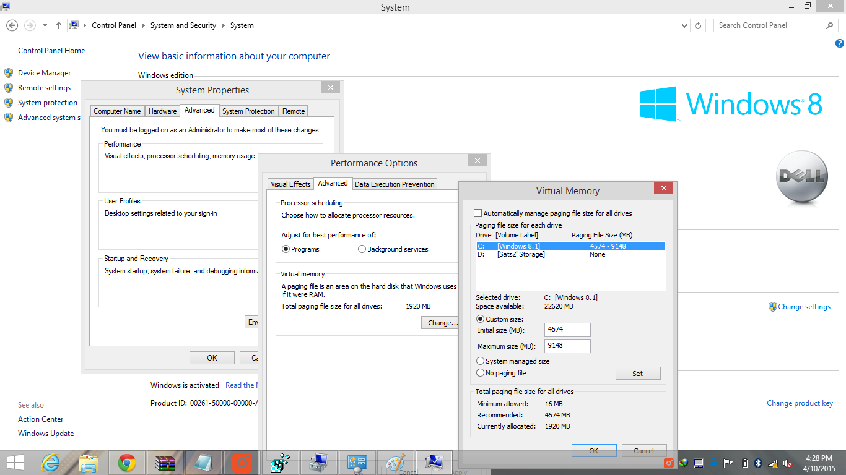Open the Bluetooth tray icon
846x475 pixels.
tap(759, 463)
